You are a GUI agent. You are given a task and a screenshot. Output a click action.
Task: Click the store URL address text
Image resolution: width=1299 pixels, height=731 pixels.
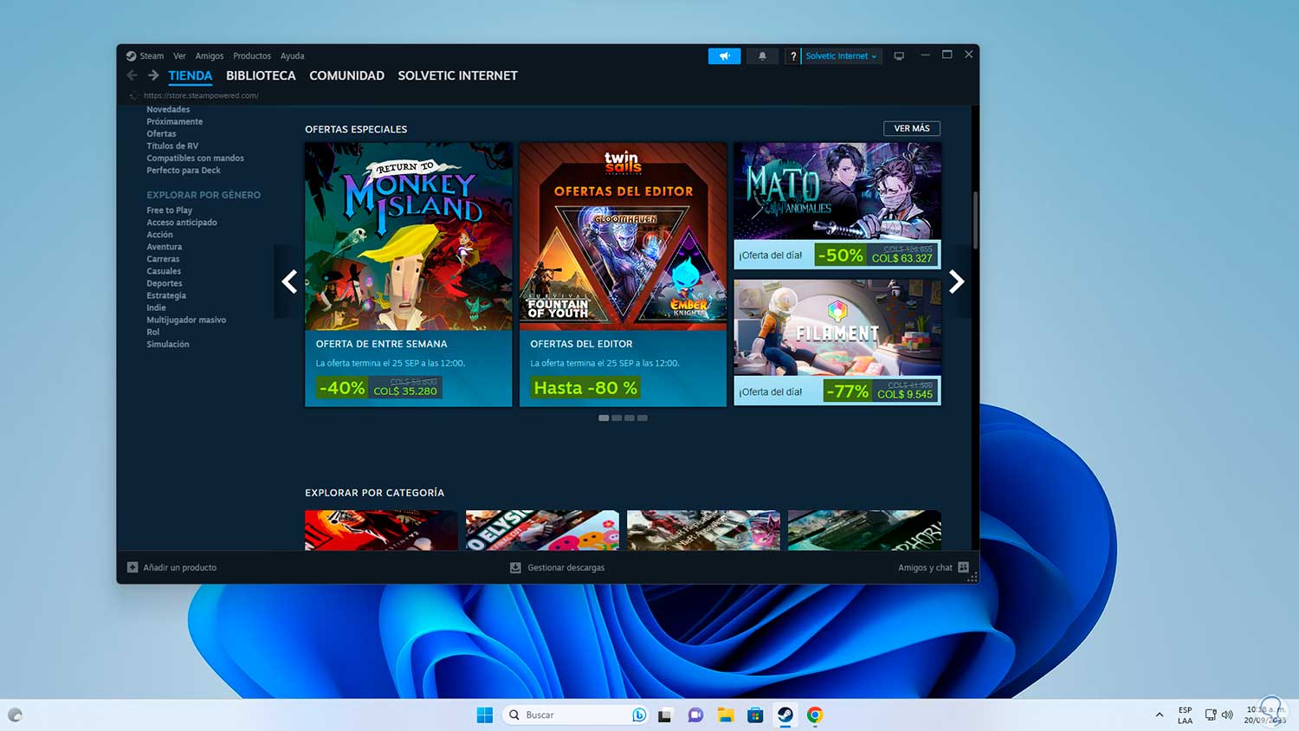click(x=201, y=95)
